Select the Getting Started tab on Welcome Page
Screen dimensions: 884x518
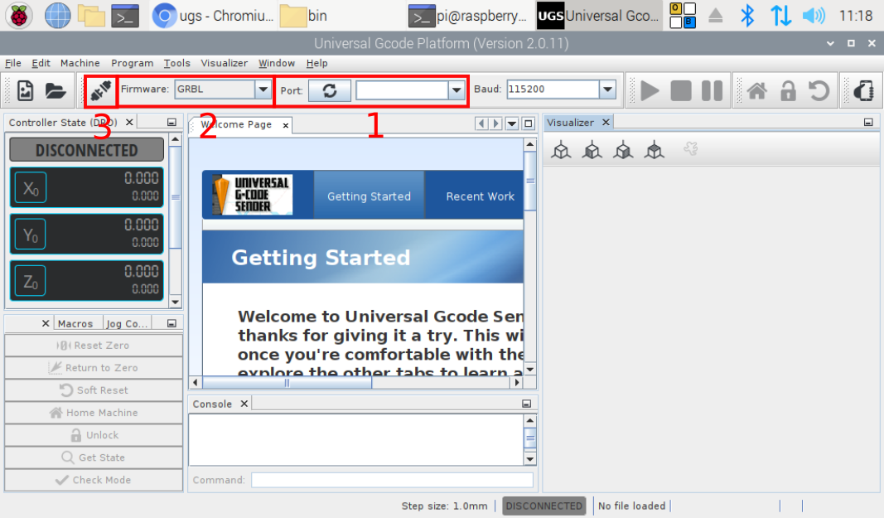(x=369, y=196)
